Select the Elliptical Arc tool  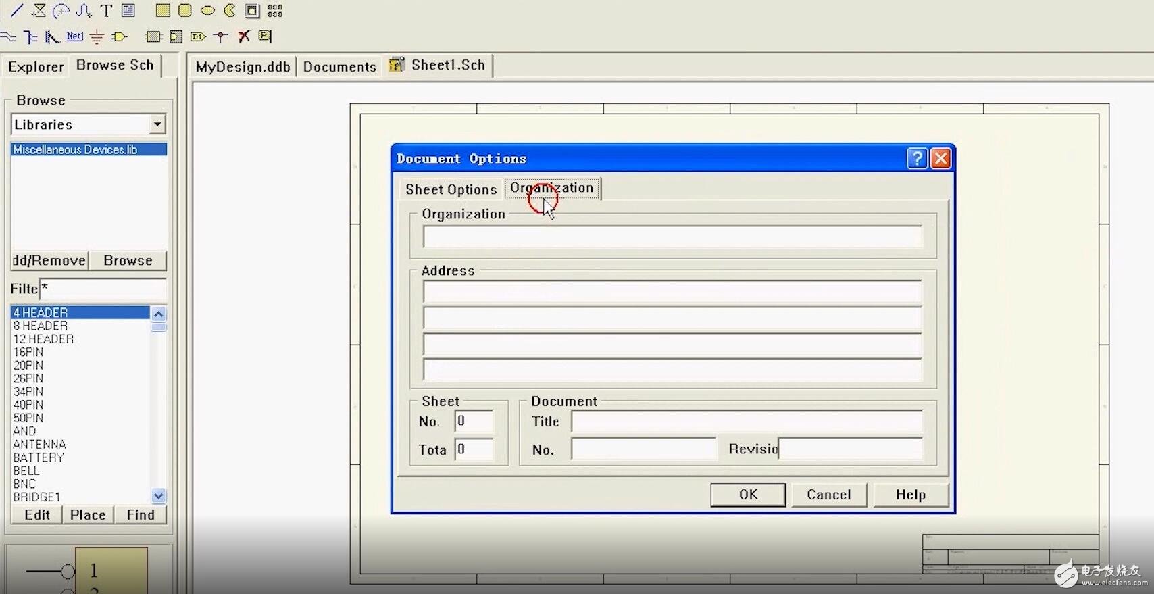click(x=61, y=10)
